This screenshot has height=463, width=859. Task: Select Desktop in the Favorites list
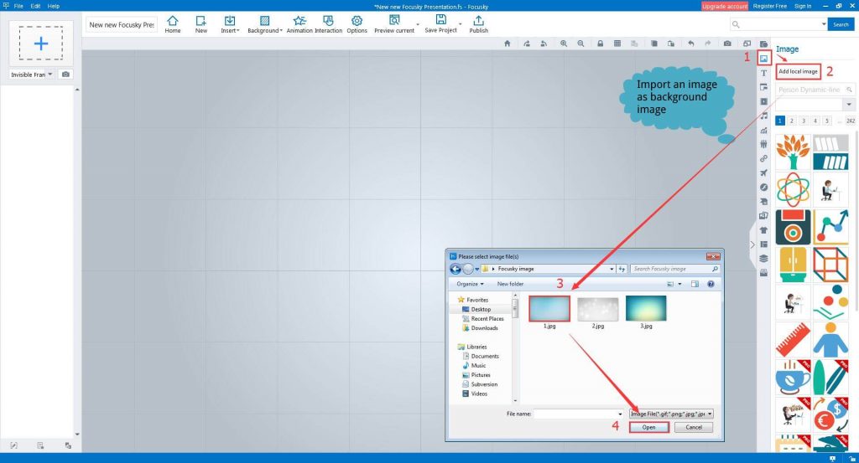481,309
